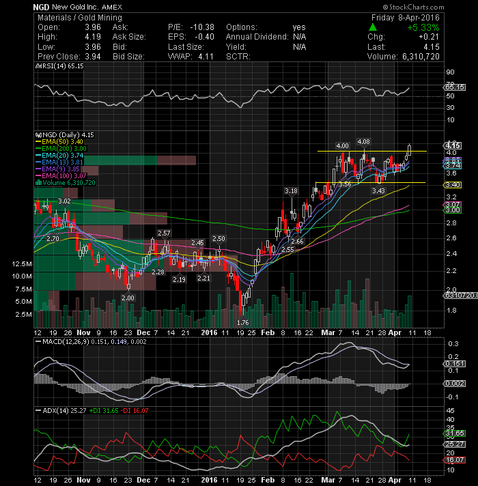This screenshot has width=478, height=486.
Task: Click the P/E value -10.38
Action: 202,27
